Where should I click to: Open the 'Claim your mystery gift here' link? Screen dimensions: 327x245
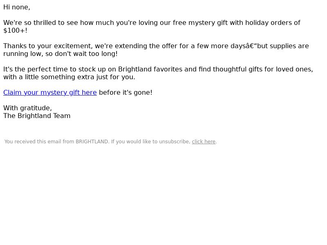(50, 93)
